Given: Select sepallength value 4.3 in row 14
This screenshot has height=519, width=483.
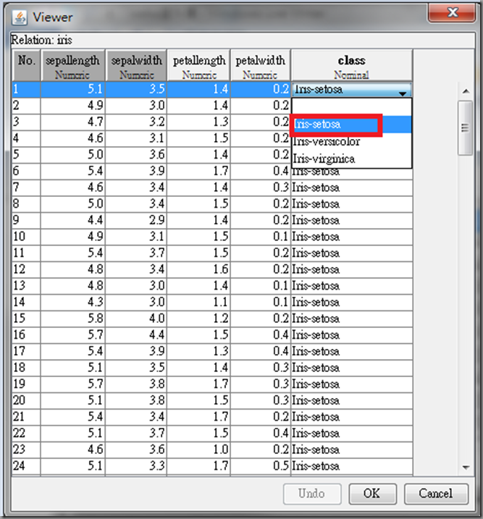Looking at the screenshot, I should pyautogui.click(x=73, y=302).
